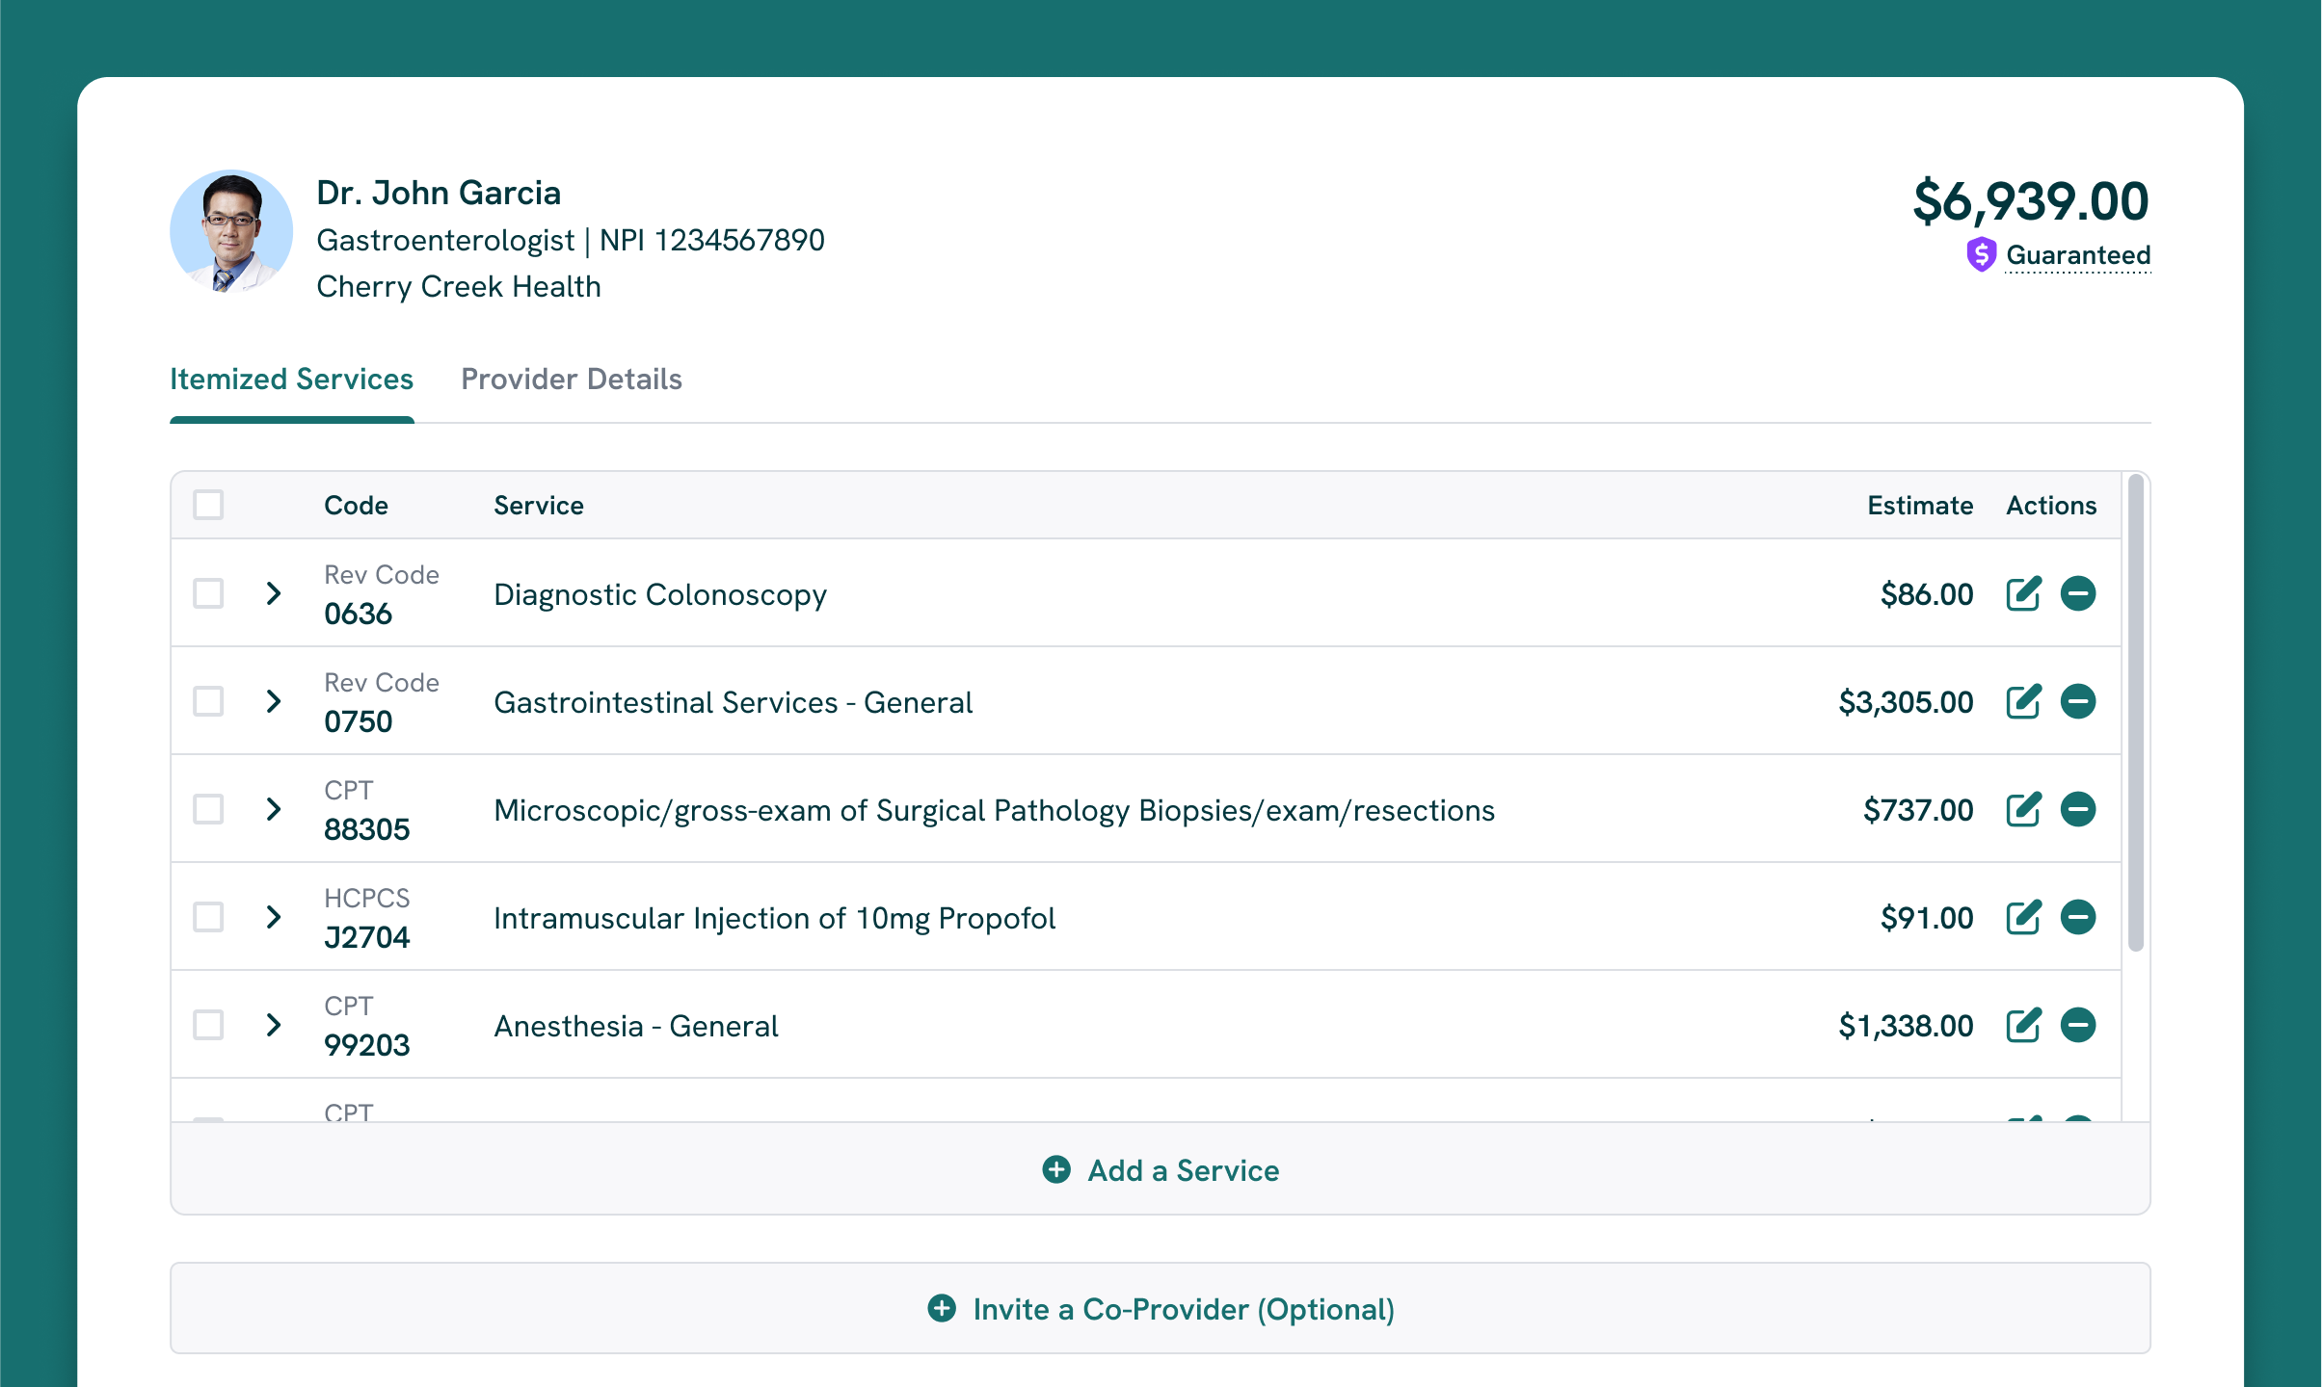Remove the Propofol injection service
Image resolution: width=2322 pixels, height=1387 pixels.
(2077, 917)
